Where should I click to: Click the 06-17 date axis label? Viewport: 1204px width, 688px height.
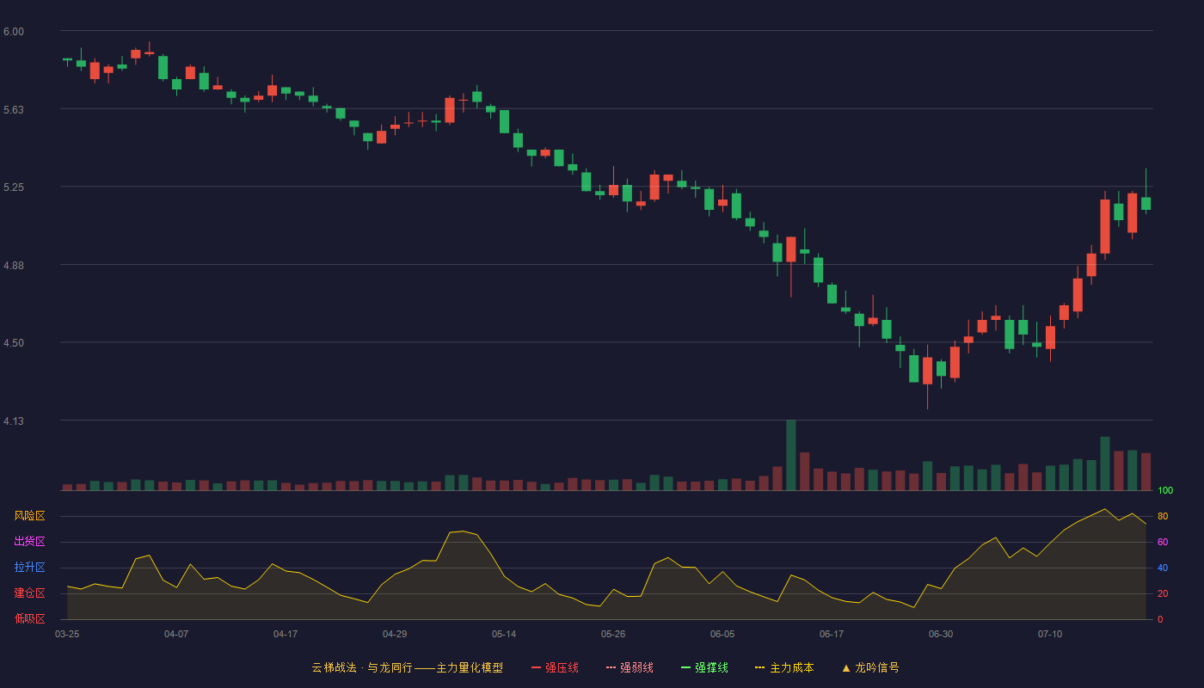tap(832, 634)
